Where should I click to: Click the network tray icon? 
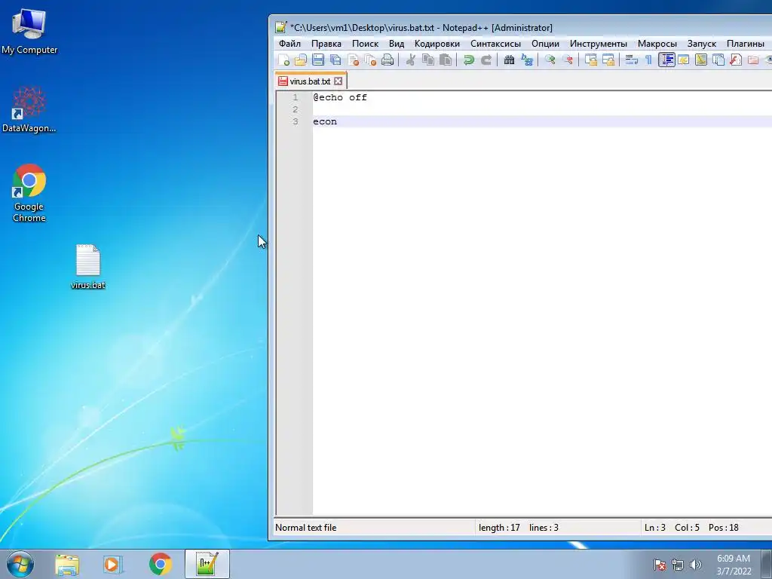678,565
